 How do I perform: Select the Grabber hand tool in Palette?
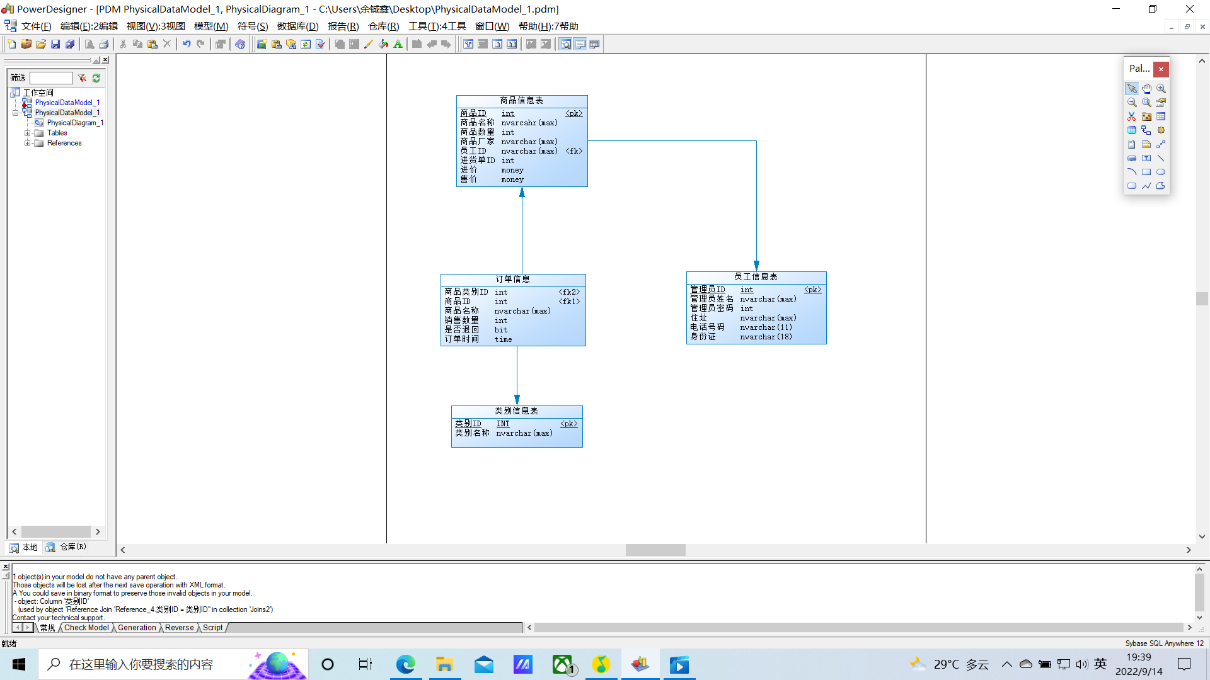coord(1146,89)
